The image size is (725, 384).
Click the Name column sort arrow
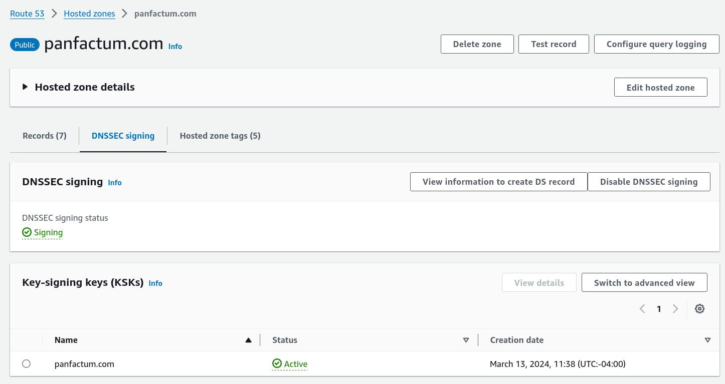click(x=248, y=340)
